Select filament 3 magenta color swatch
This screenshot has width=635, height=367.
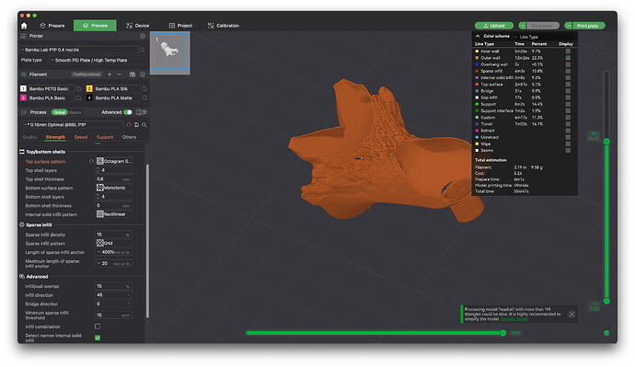point(23,97)
